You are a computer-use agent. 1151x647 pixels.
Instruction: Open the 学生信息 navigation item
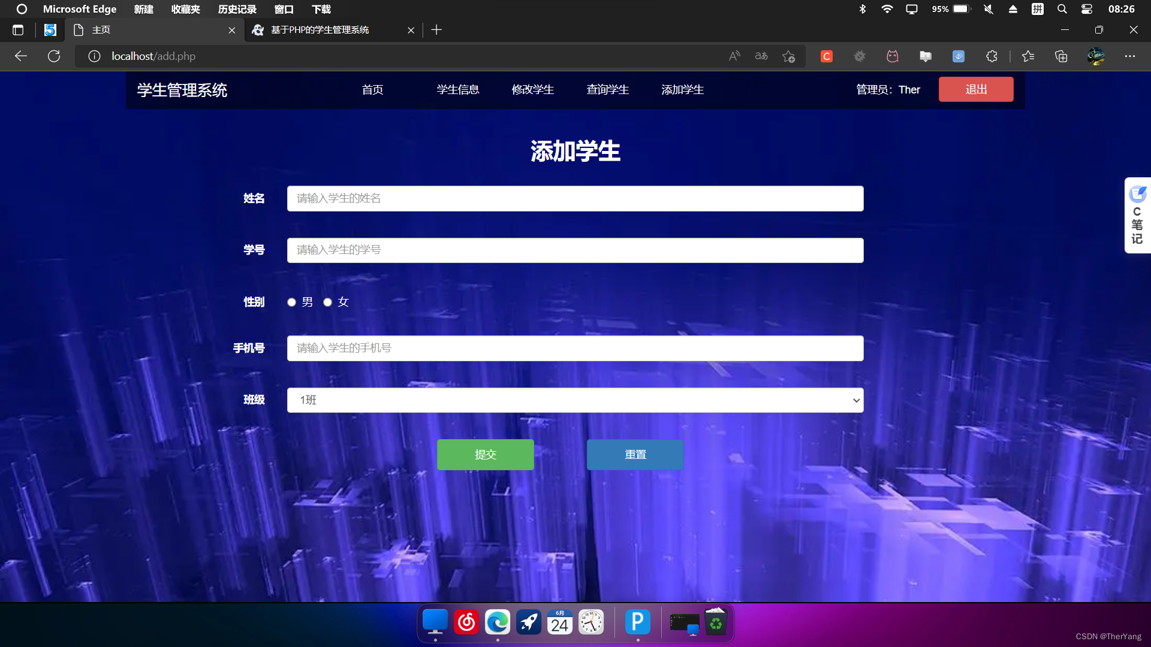pyautogui.click(x=458, y=90)
